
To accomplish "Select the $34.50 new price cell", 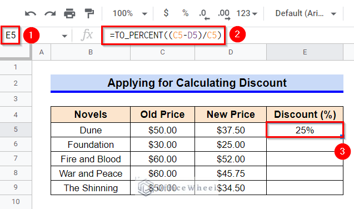I will [231, 188].
